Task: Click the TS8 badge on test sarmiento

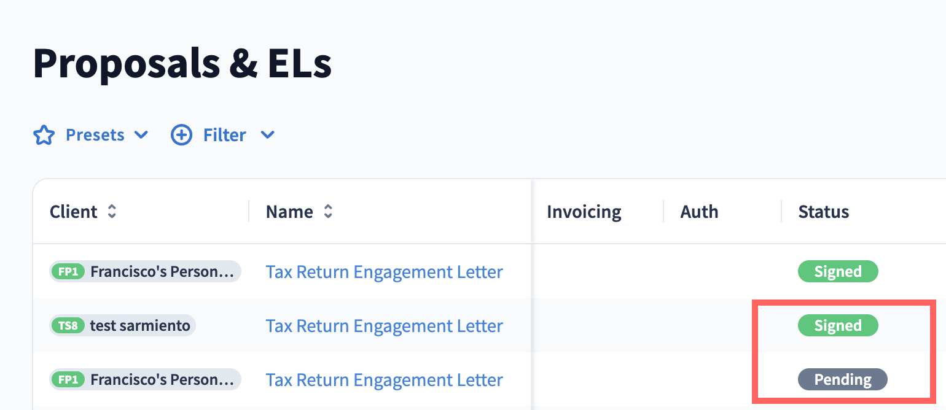Action: 68,326
